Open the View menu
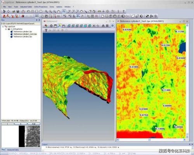The image size is (194, 155). pyautogui.click(x=10, y=7)
